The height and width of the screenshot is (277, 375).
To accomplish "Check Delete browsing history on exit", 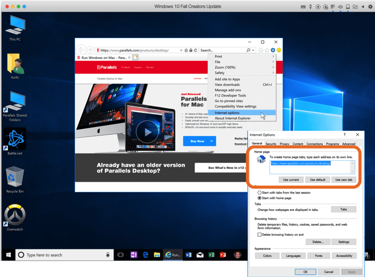I will (260, 235).
